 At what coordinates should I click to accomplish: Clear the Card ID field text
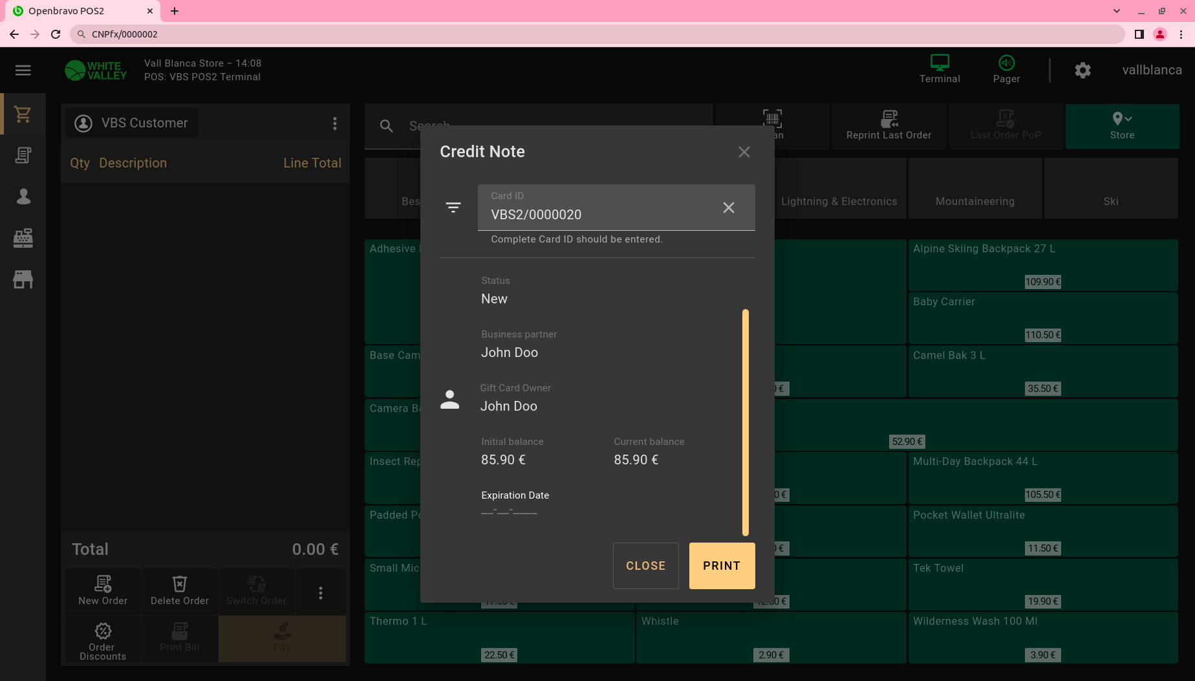click(x=728, y=208)
